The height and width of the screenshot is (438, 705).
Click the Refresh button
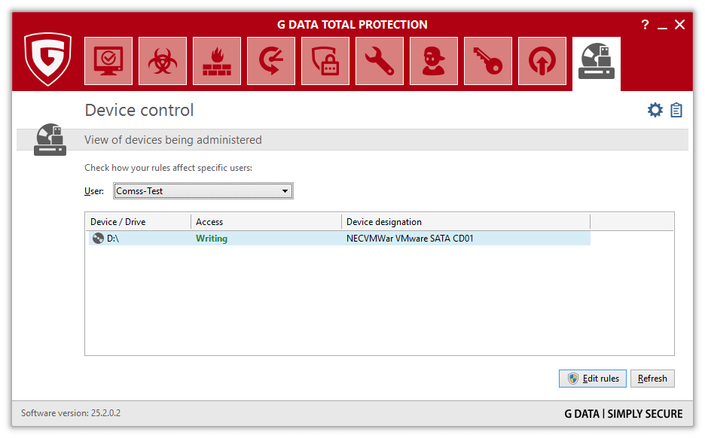click(x=652, y=379)
